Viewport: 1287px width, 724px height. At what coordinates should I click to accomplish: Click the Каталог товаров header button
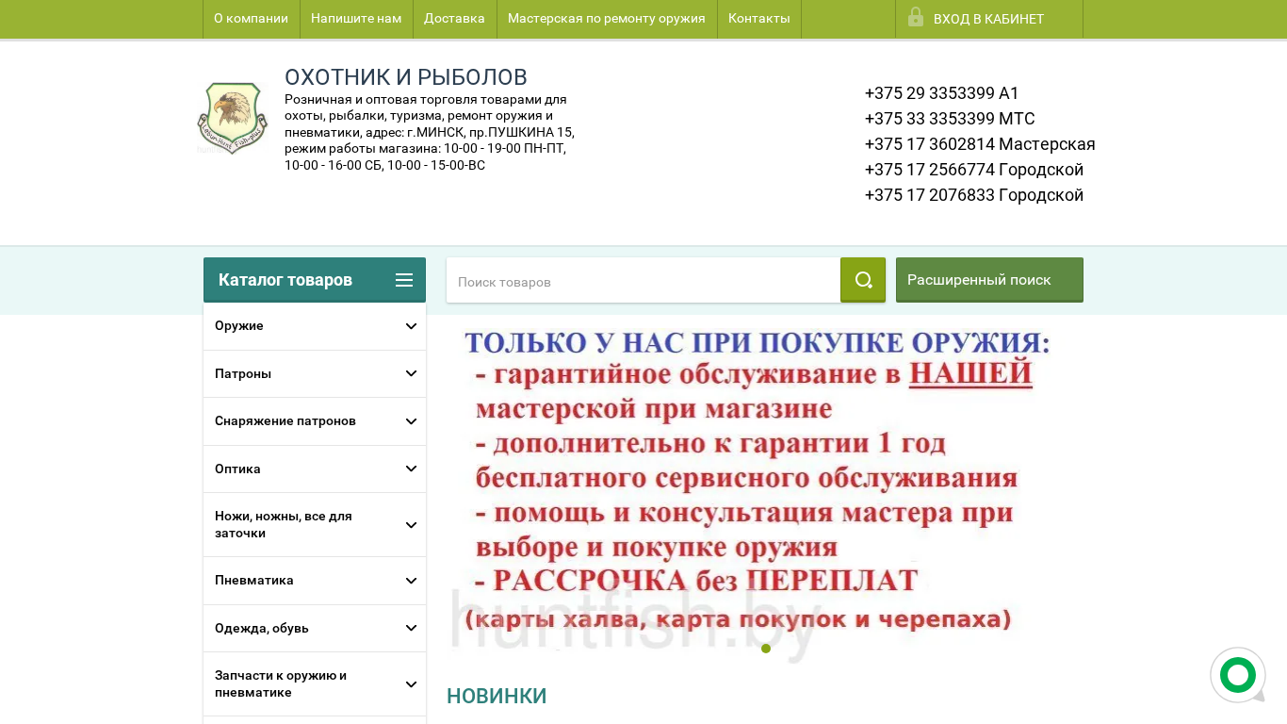pyautogui.click(x=315, y=280)
